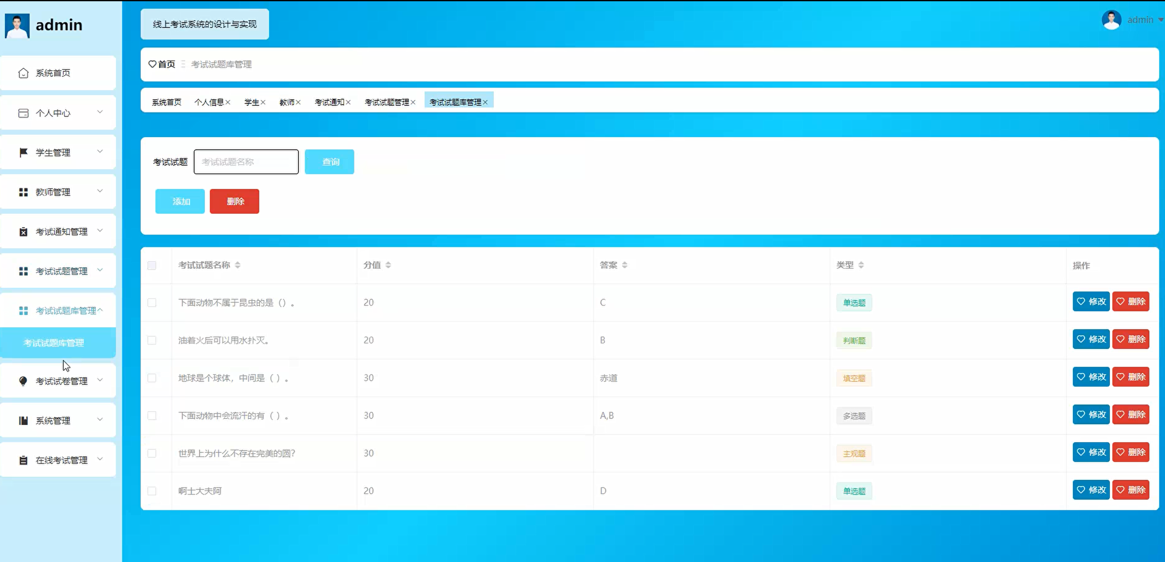
Task: Close the 考试试题库管理 tab with its X
Action: point(485,102)
